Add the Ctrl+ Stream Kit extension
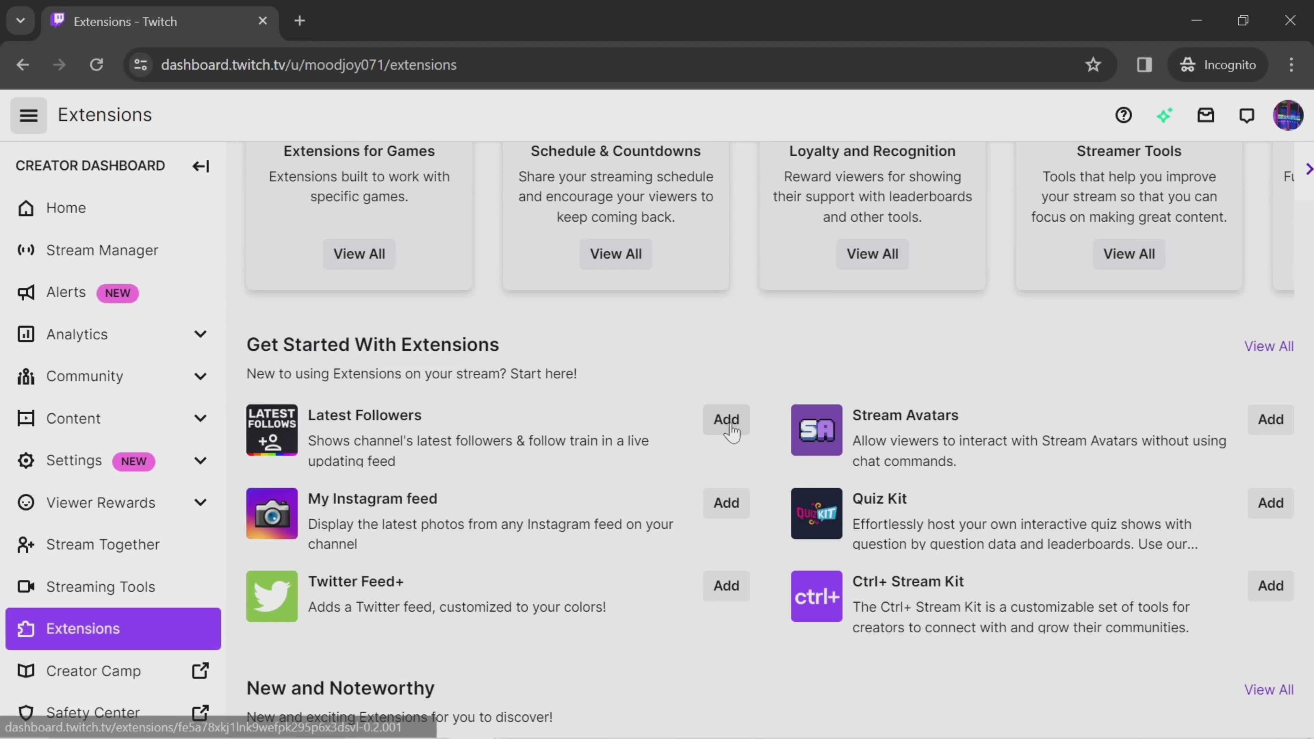Image resolution: width=1314 pixels, height=739 pixels. [x=1270, y=585]
